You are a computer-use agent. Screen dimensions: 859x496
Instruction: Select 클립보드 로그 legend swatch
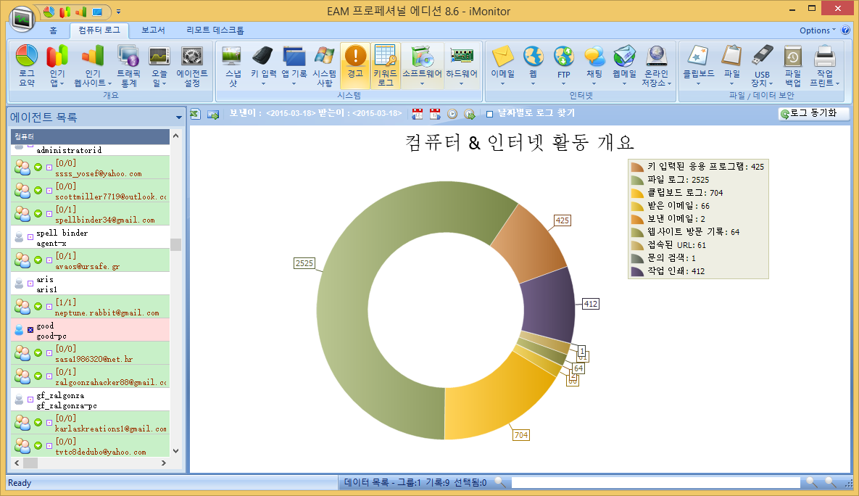(637, 193)
